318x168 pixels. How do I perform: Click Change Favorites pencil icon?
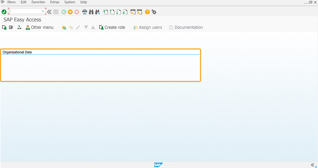click(78, 27)
